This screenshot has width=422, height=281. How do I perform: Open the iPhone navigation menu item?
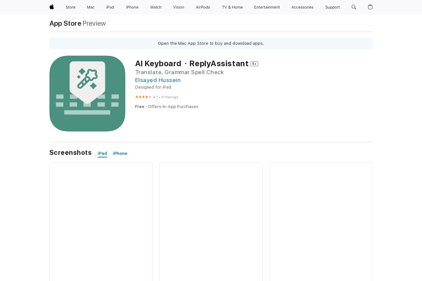pos(132,7)
